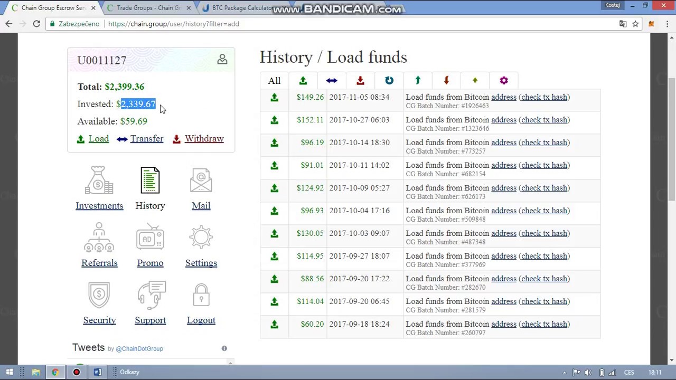Image resolution: width=676 pixels, height=380 pixels.
Task: Click the Tweets info icon
Action: (224, 348)
